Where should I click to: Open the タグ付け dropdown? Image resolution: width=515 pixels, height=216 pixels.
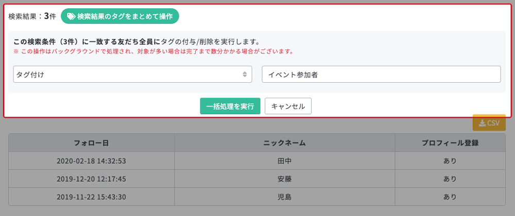tap(132, 75)
